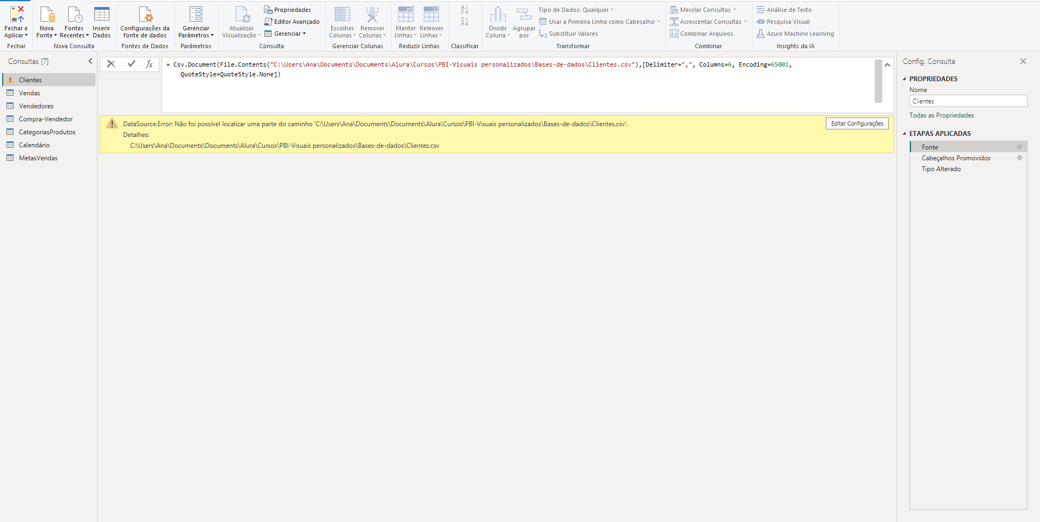Image resolution: width=1040 pixels, height=522 pixels.
Task: Click Escolher Colunas icon
Action: [x=343, y=15]
